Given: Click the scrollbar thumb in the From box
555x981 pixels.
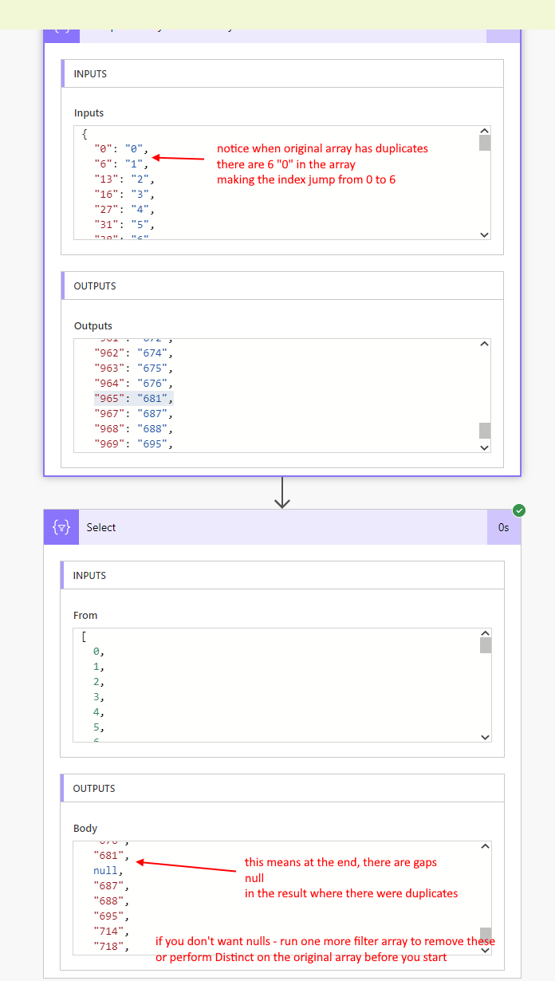Looking at the screenshot, I should point(485,645).
